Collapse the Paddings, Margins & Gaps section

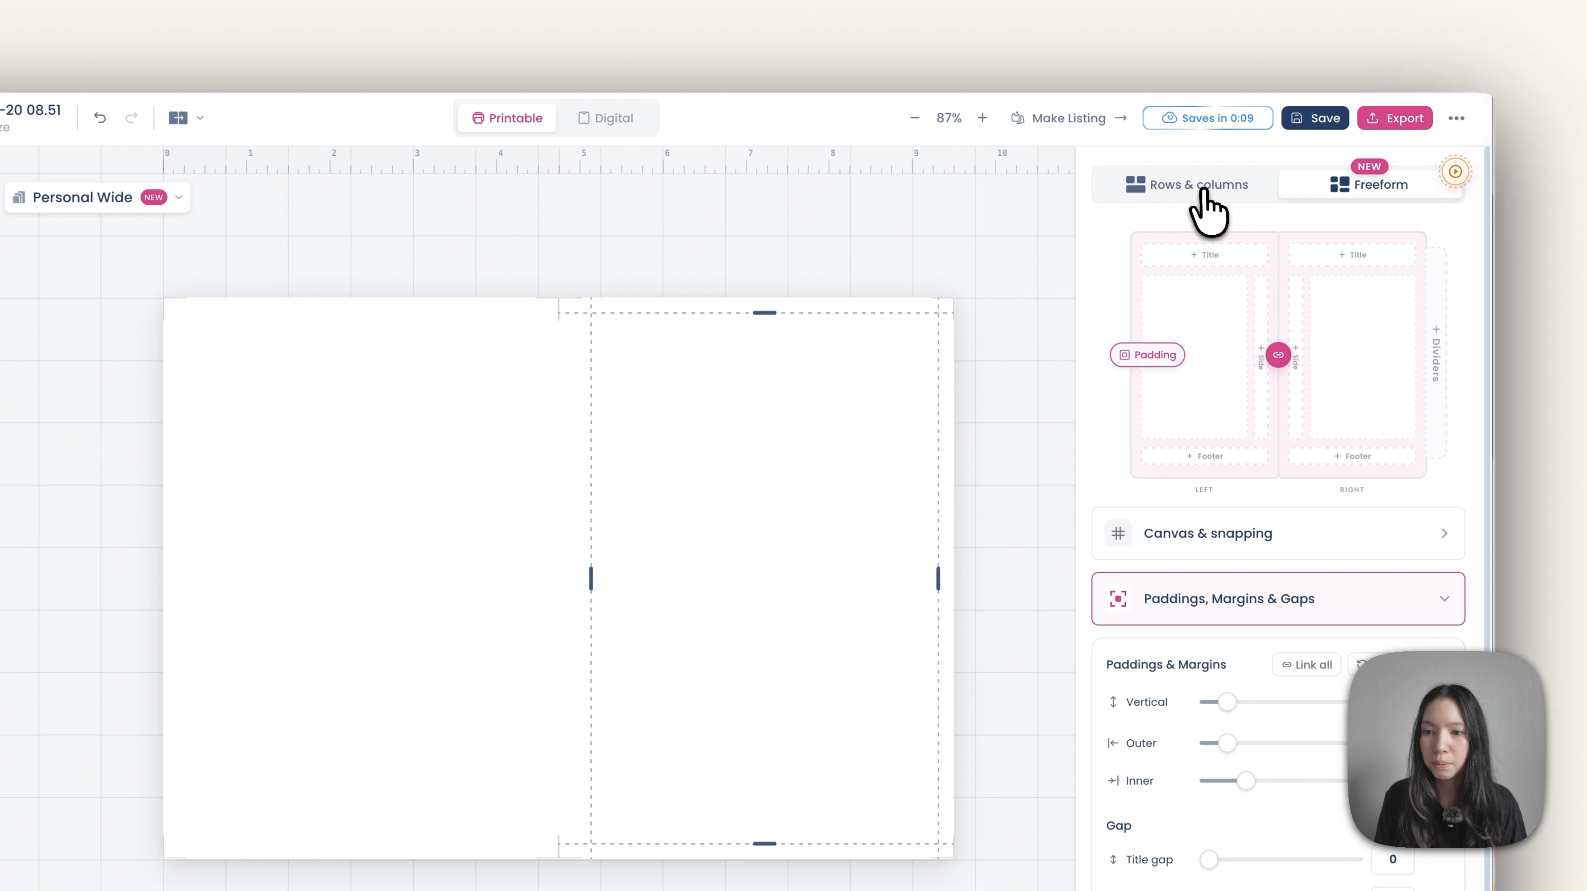coord(1278,598)
